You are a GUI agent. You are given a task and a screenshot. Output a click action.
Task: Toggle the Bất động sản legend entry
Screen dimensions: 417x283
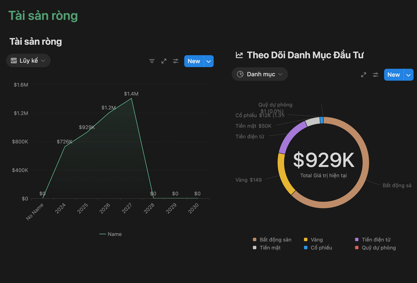[x=272, y=239]
